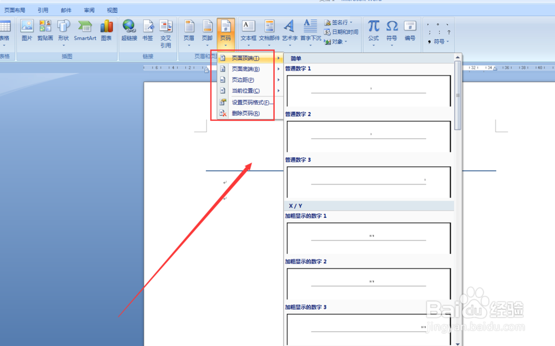Switch to the 视图 tab
The height and width of the screenshot is (346, 555).
click(112, 11)
